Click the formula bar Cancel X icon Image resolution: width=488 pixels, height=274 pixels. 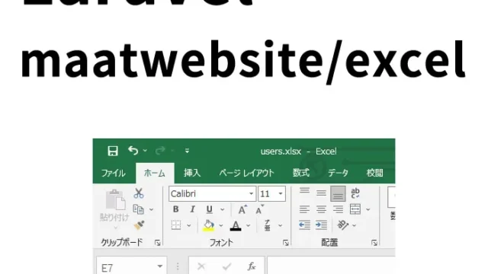tap(201, 266)
